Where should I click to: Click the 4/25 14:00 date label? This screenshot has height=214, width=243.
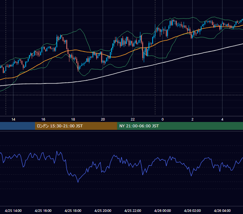click(13, 210)
